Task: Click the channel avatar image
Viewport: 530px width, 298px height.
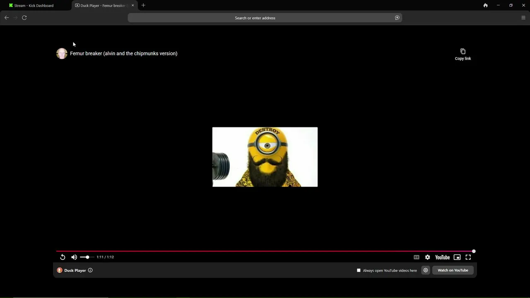Action: [62, 53]
